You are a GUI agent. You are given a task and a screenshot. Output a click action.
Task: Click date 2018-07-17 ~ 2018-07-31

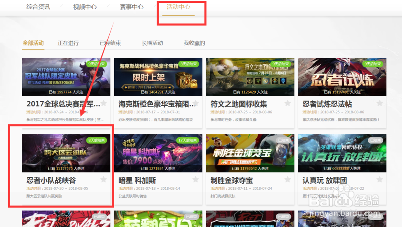pos(158,112)
